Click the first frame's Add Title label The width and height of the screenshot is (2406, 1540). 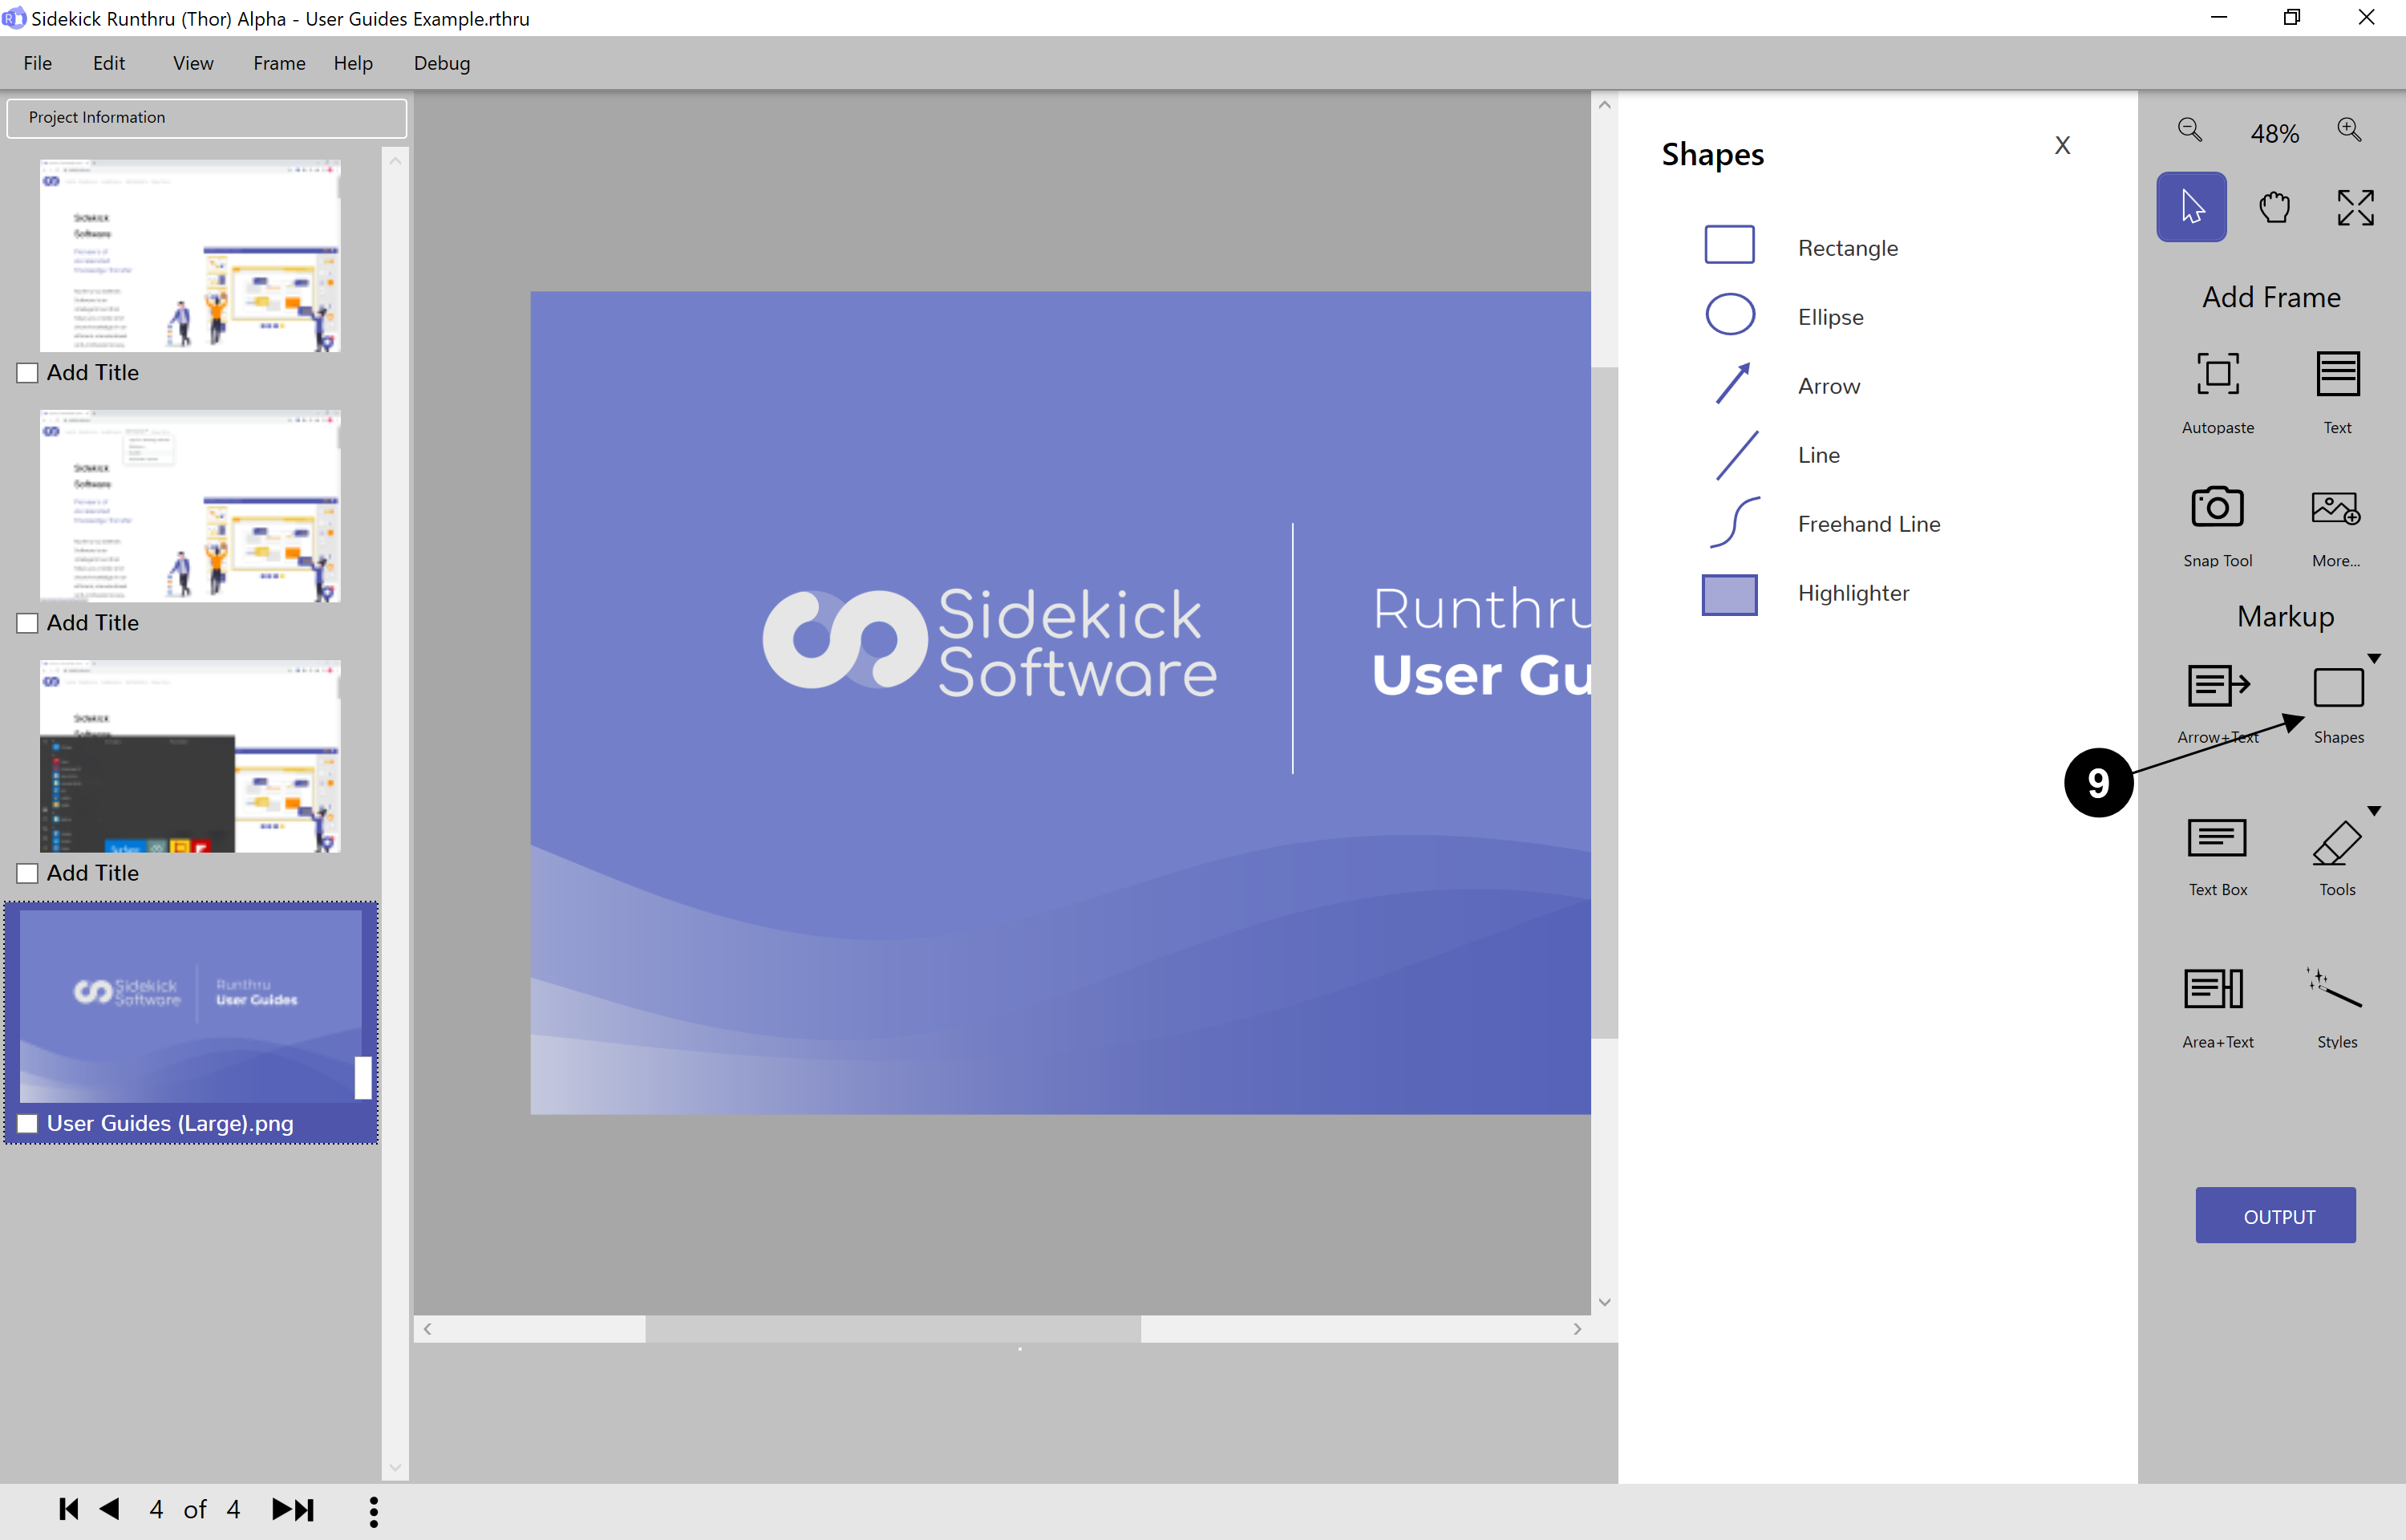(93, 372)
